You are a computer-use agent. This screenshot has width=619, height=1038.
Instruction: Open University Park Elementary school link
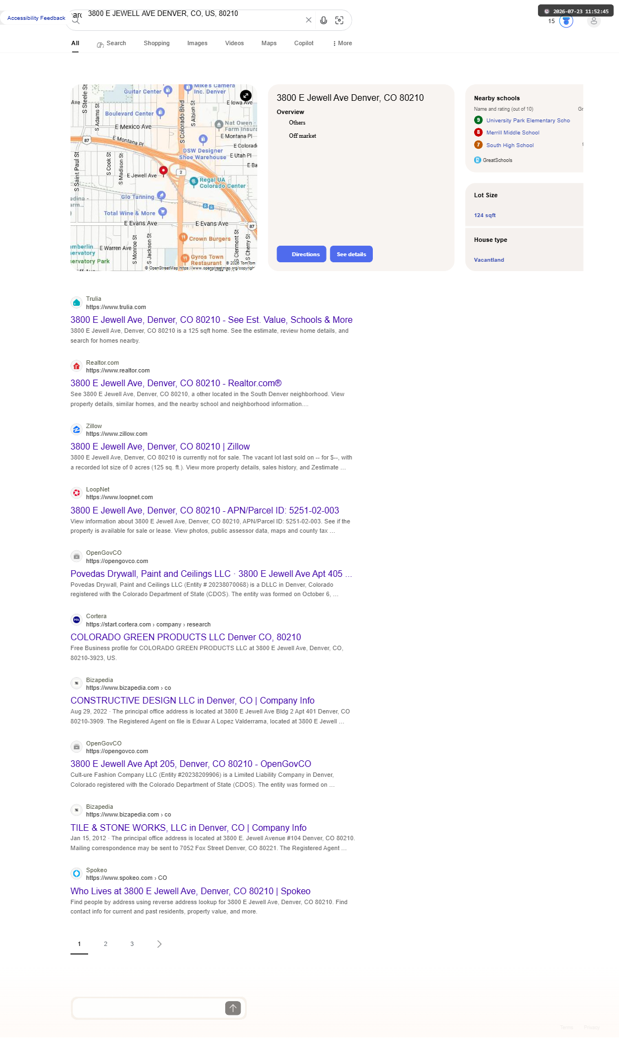[528, 121]
